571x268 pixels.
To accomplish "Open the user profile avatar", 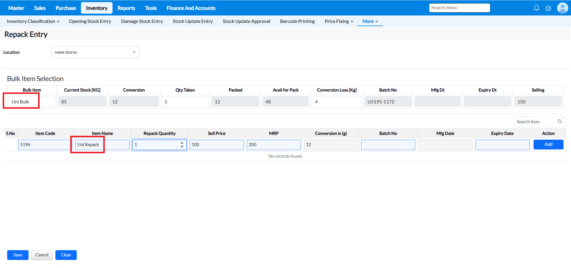I will coord(562,8).
